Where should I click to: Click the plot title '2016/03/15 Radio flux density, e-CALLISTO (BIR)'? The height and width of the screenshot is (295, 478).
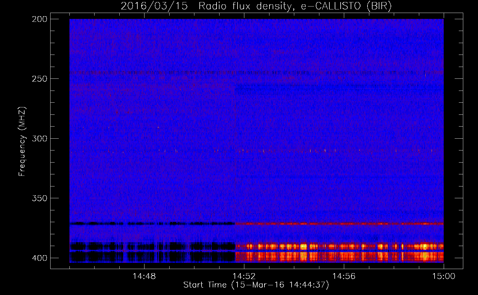pos(256,6)
